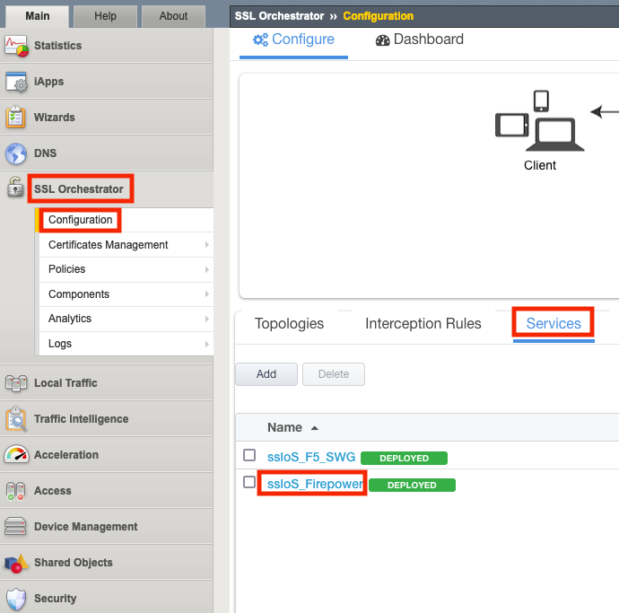Switch to the Help tab

105,16
